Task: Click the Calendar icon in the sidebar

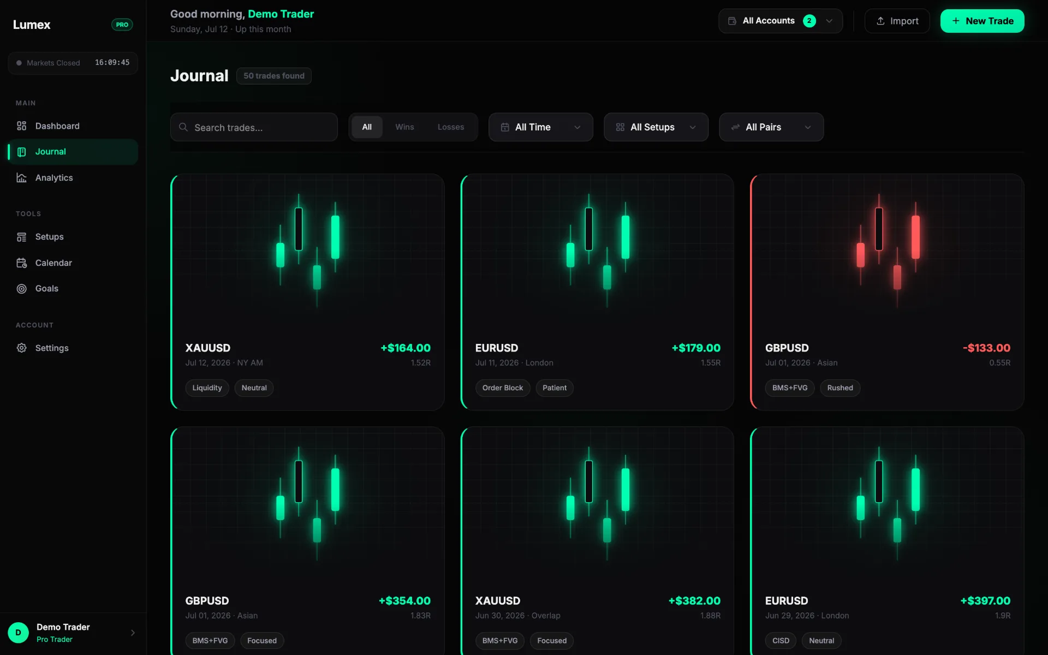Action: [21, 263]
